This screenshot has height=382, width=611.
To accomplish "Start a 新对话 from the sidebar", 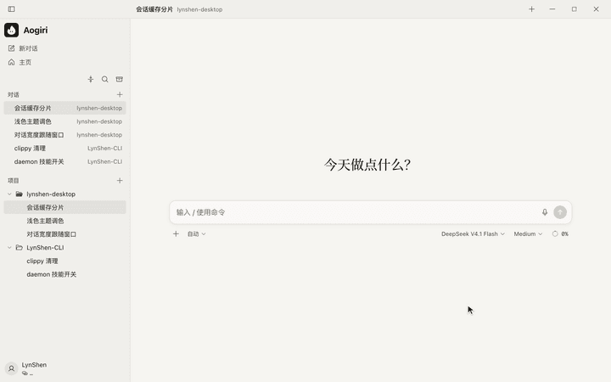I will point(23,48).
